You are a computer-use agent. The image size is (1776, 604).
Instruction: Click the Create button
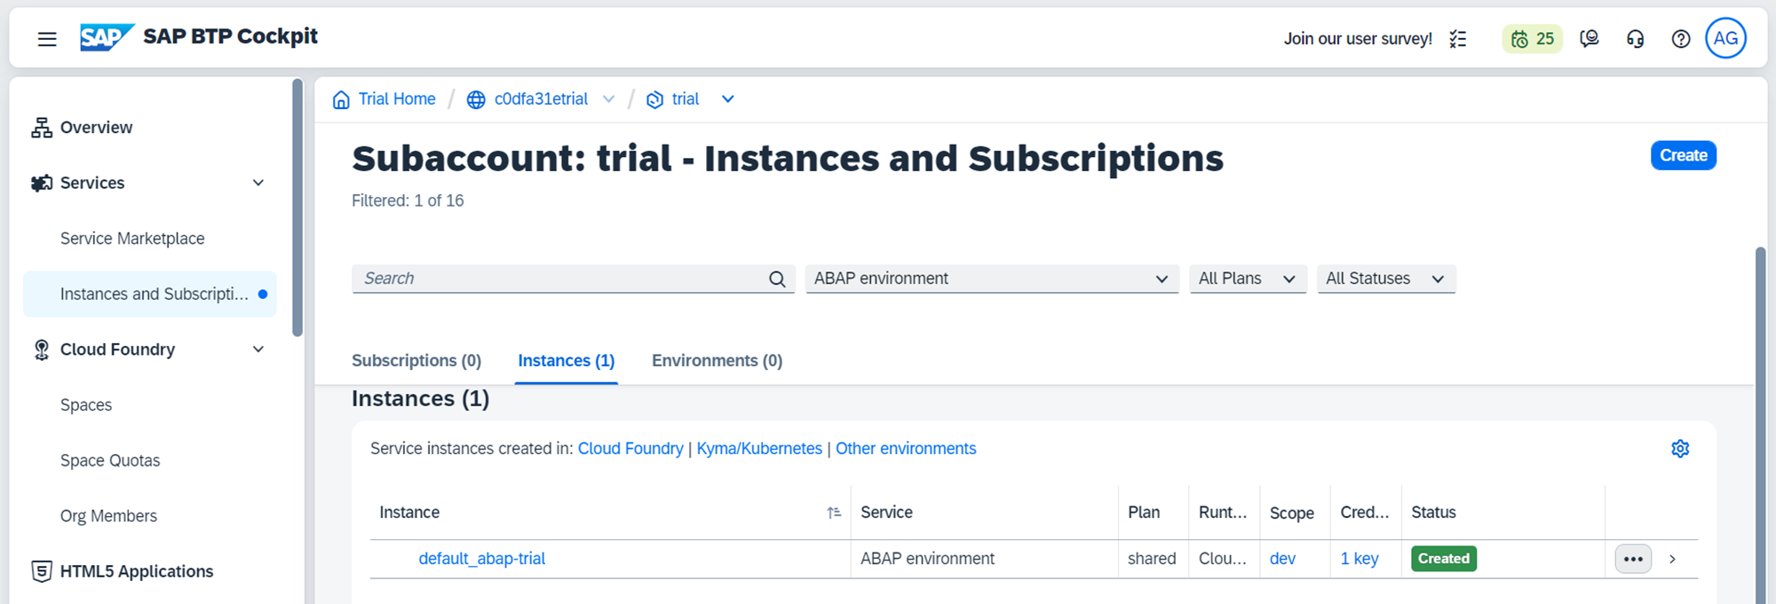(1683, 155)
